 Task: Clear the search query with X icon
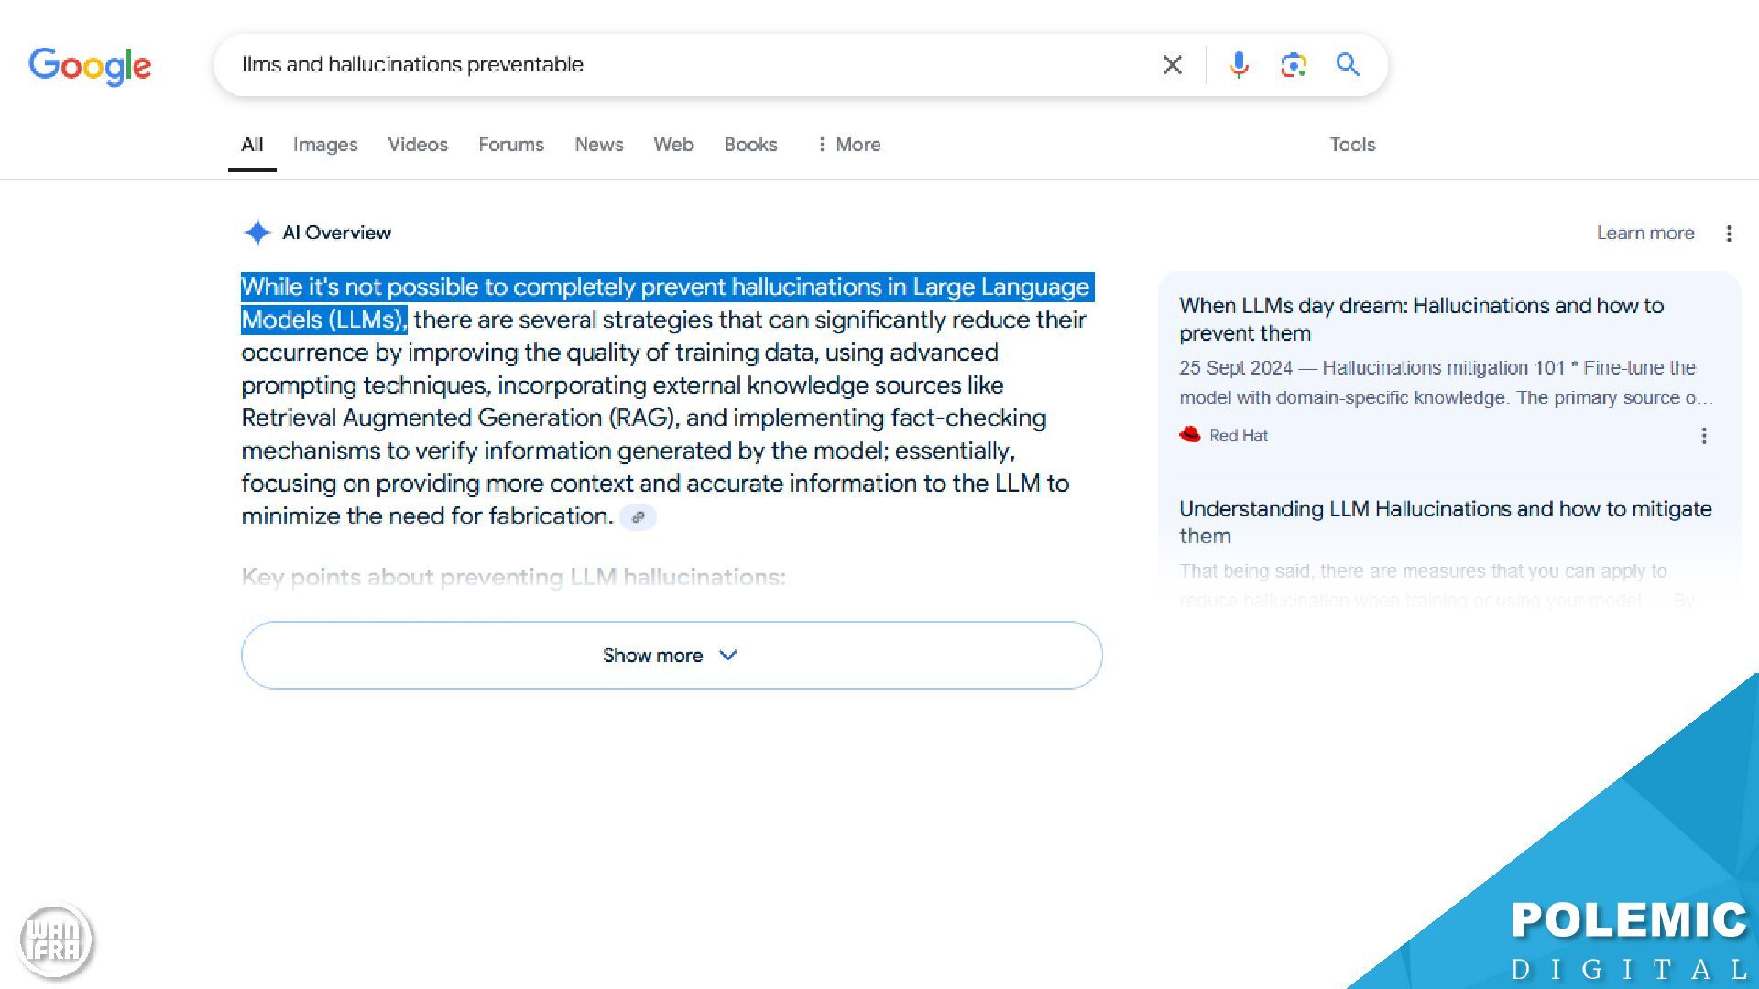click(x=1172, y=65)
